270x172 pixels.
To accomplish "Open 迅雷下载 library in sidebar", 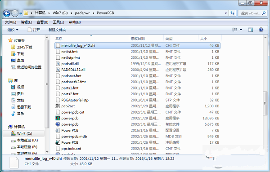I will tap(21, 107).
